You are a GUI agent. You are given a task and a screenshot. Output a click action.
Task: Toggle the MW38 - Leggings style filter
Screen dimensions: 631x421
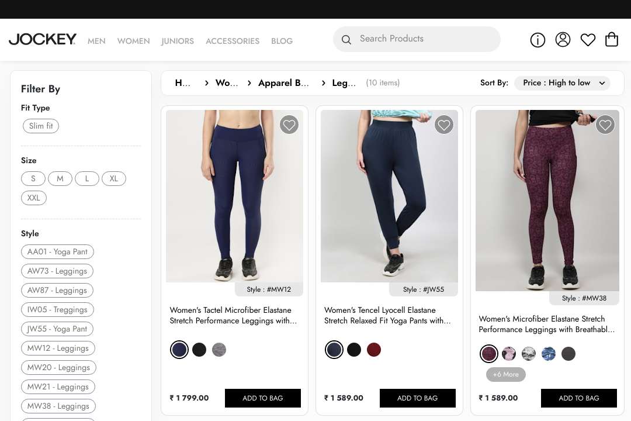(58, 406)
